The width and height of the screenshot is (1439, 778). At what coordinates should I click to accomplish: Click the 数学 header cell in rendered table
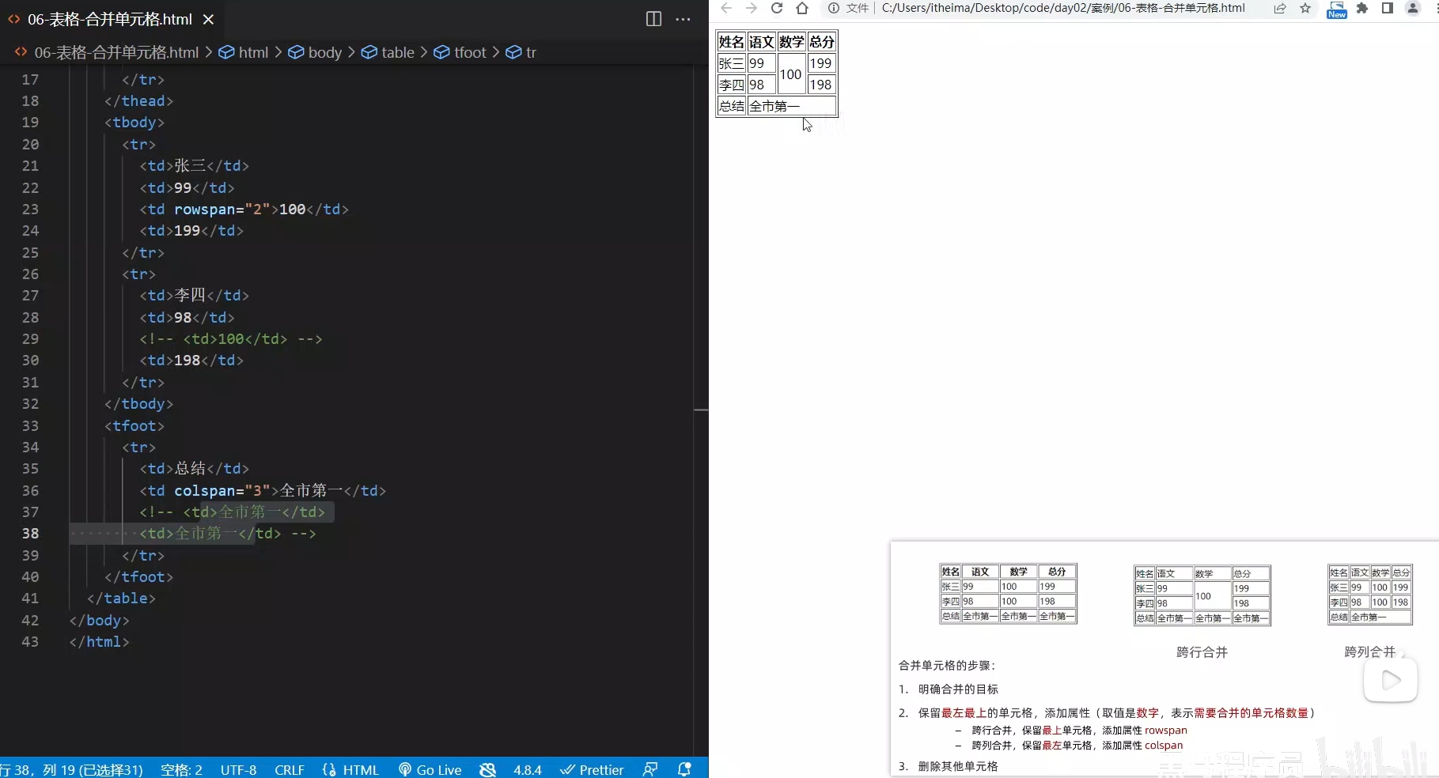(791, 42)
